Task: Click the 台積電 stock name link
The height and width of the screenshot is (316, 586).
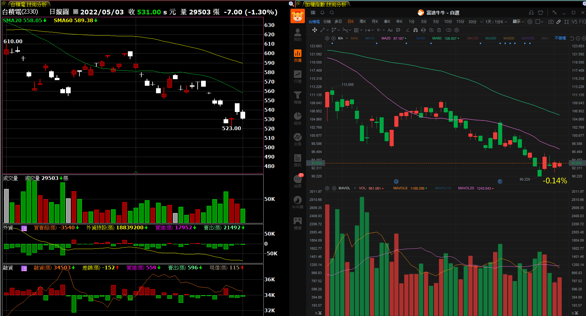Action: (314, 22)
